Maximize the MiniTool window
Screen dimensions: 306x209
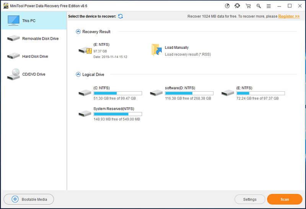tap(290, 6)
